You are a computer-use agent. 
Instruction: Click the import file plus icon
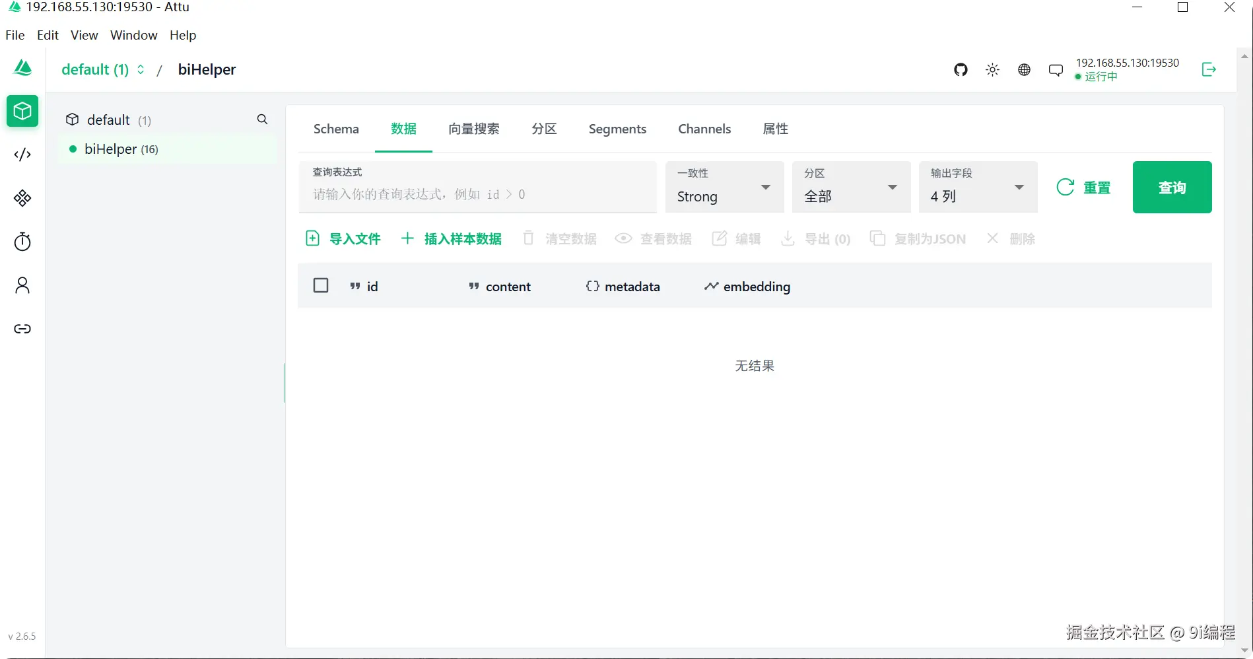click(313, 238)
